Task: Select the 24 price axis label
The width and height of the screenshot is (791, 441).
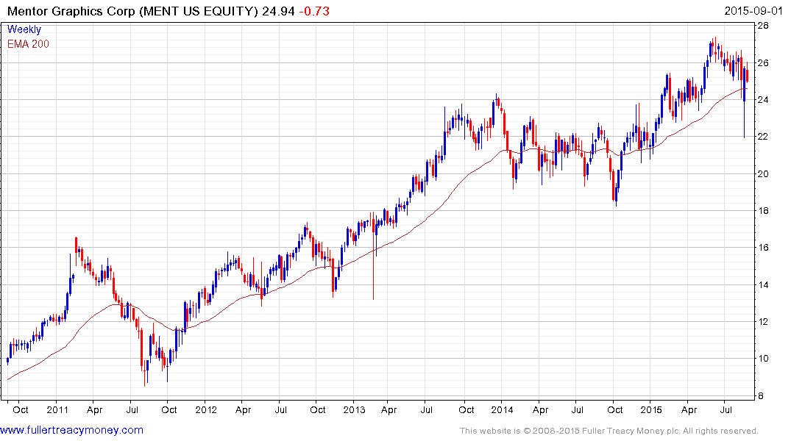Action: tap(763, 100)
